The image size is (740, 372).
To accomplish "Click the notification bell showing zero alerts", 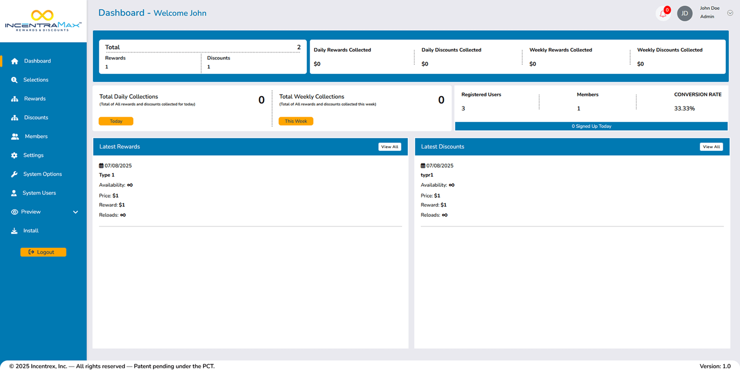I will 663,13.
